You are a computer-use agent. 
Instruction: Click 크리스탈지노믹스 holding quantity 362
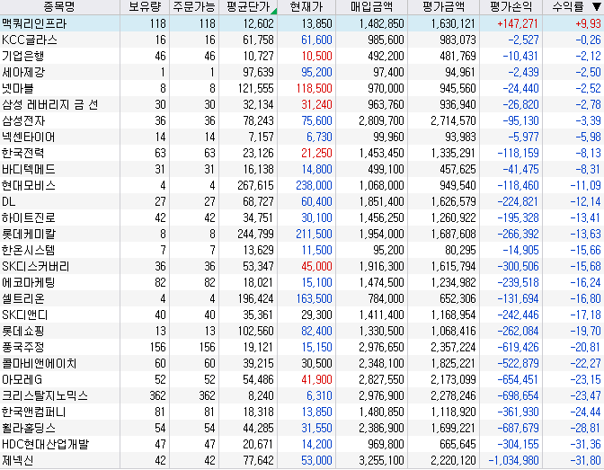click(157, 395)
